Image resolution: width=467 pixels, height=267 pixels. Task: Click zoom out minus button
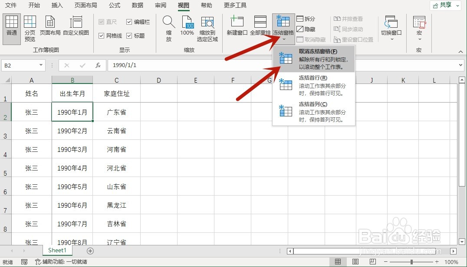[x=386, y=262]
